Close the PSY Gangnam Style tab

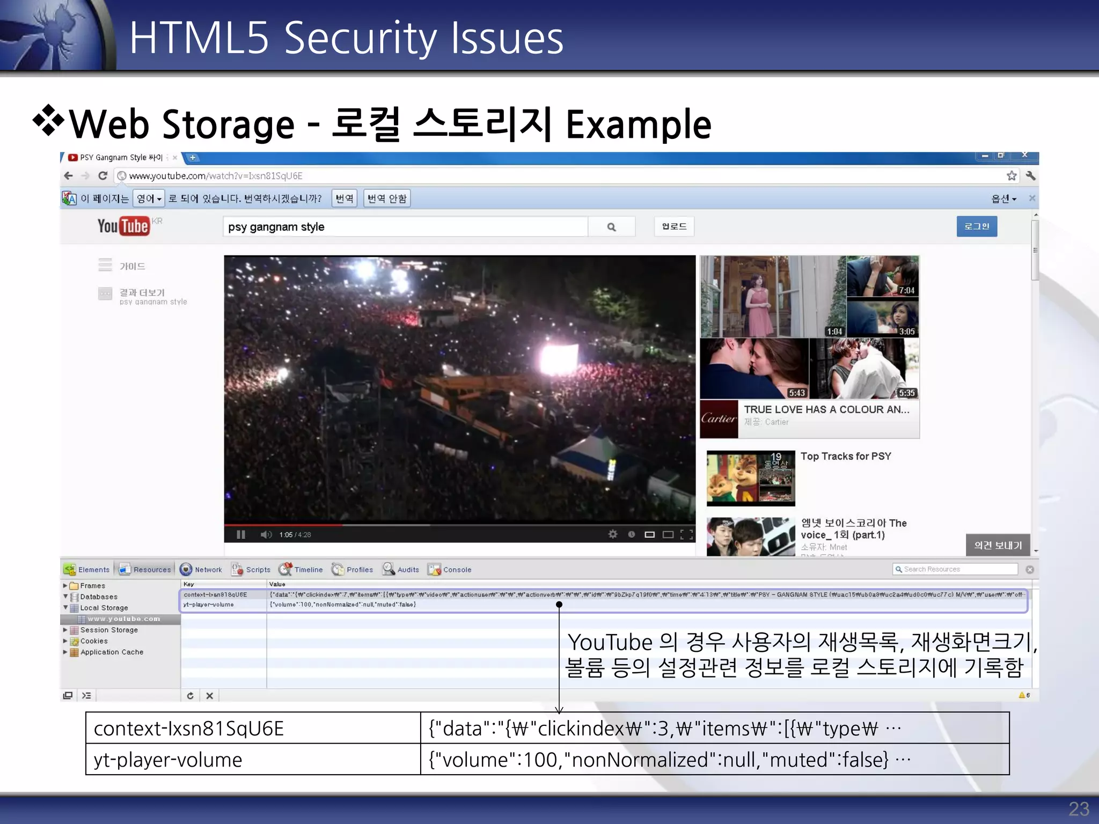coord(175,158)
